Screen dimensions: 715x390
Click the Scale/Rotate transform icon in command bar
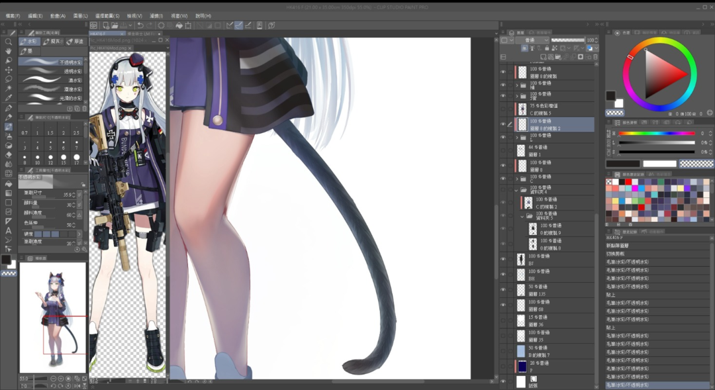pyautogui.click(x=188, y=26)
